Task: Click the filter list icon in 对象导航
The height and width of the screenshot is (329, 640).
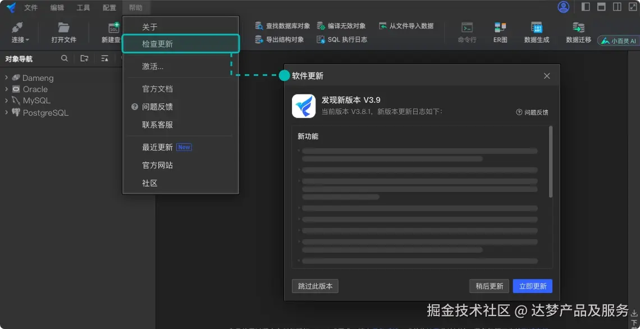Action: tap(105, 58)
